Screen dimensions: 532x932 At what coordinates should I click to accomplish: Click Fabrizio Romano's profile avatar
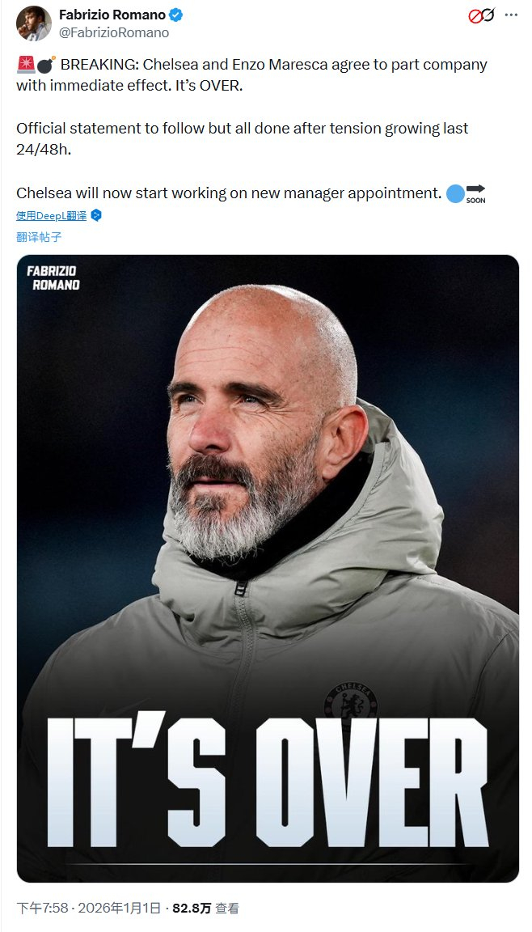(34, 23)
